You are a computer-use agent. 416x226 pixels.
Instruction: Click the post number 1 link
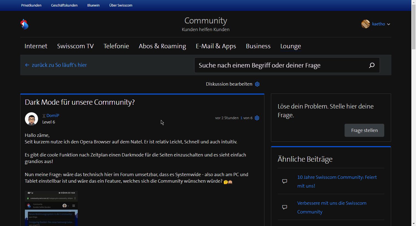point(241,118)
